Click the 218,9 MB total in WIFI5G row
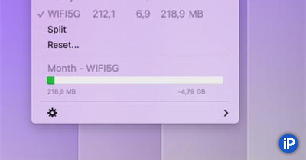This screenshot has height=160, width=306. coord(182,14)
